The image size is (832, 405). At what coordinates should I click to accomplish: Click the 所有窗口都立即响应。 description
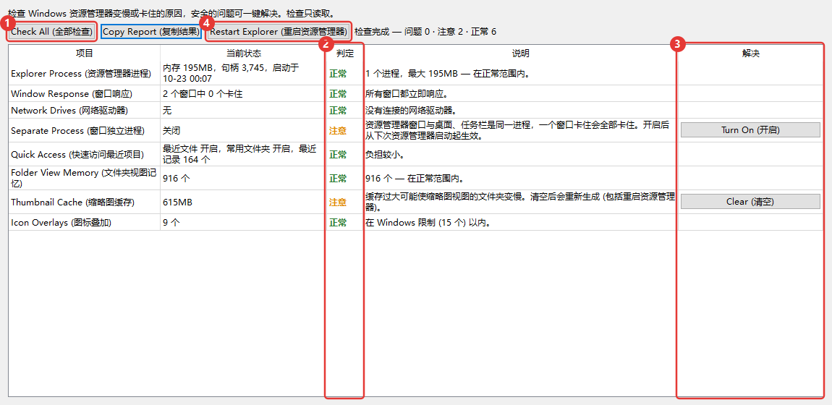click(x=407, y=94)
